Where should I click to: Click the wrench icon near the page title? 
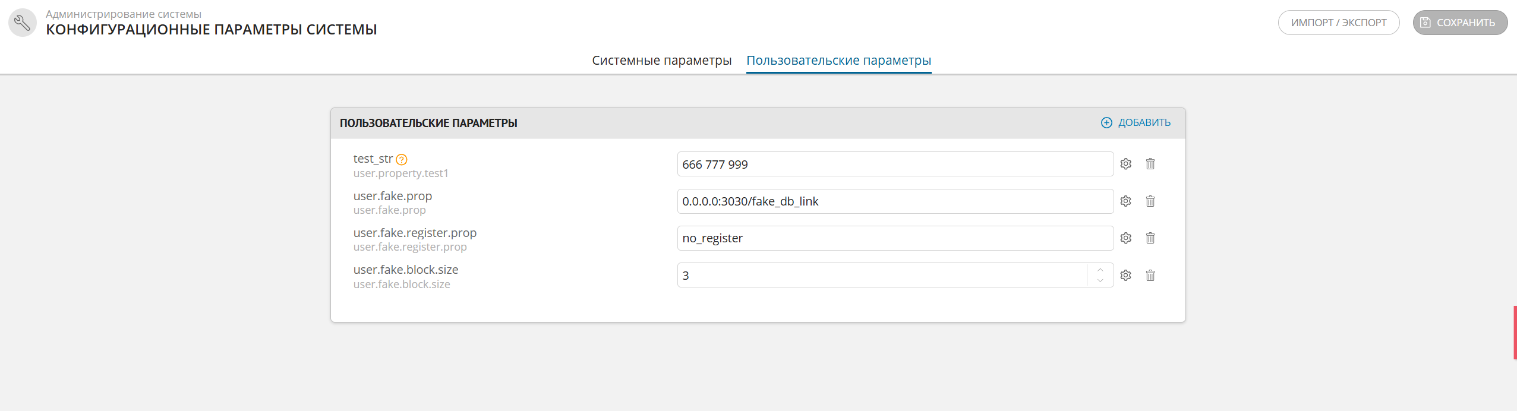coord(22,22)
